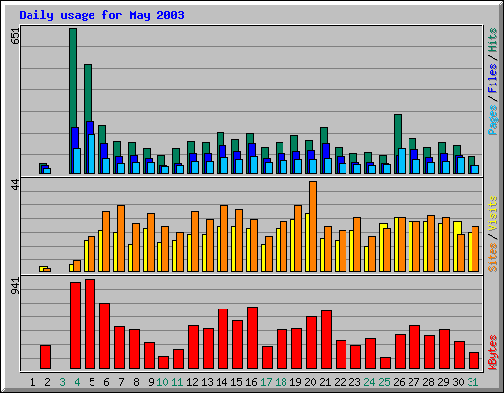The image size is (504, 393).
Task: Click the day 13 axis label
Action: click(207, 382)
